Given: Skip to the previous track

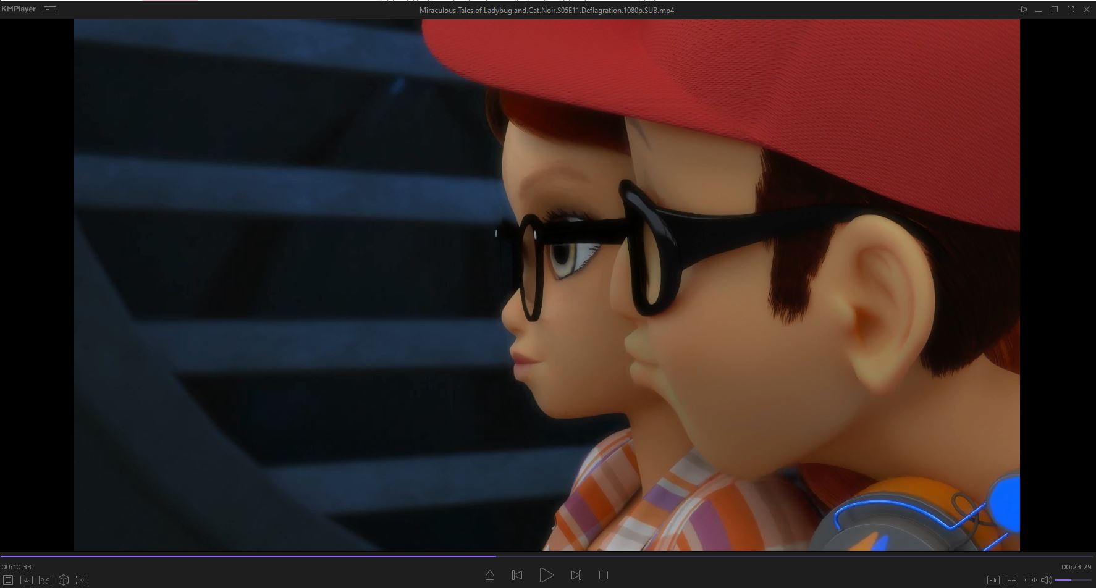Looking at the screenshot, I should click(x=517, y=575).
